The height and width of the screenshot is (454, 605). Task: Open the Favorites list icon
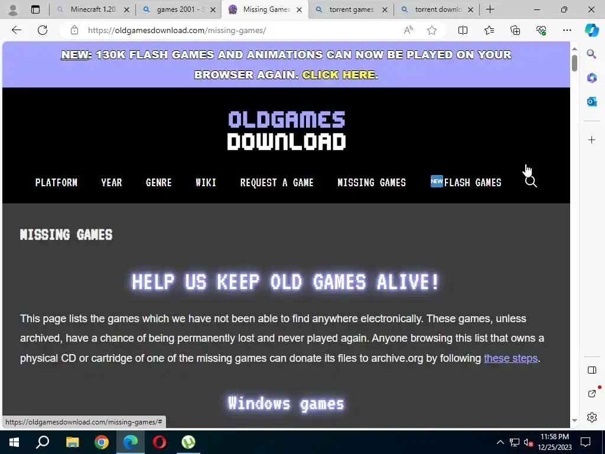tap(489, 30)
